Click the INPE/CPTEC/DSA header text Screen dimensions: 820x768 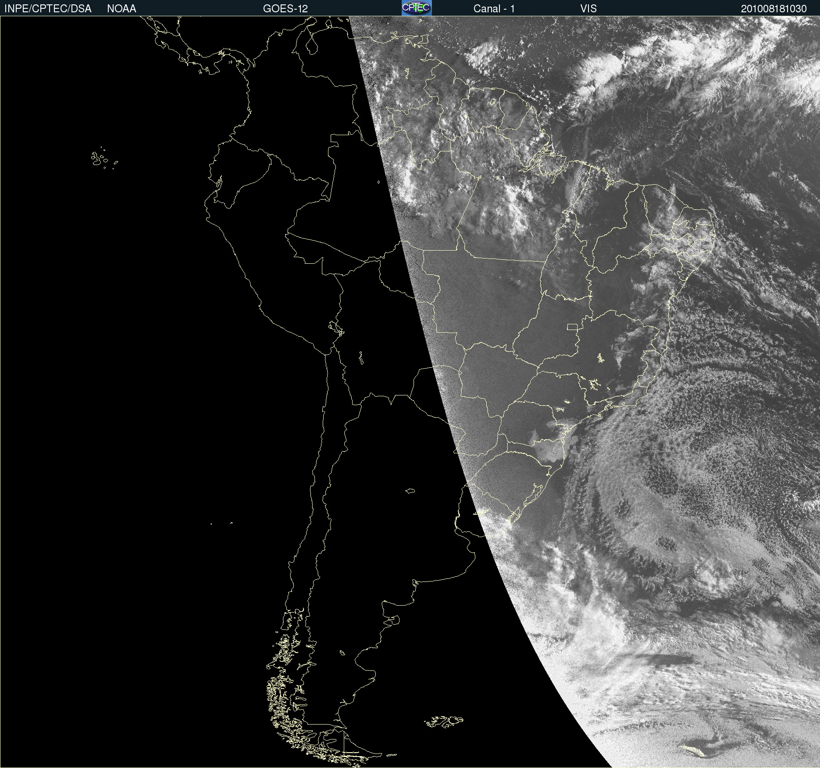click(48, 9)
